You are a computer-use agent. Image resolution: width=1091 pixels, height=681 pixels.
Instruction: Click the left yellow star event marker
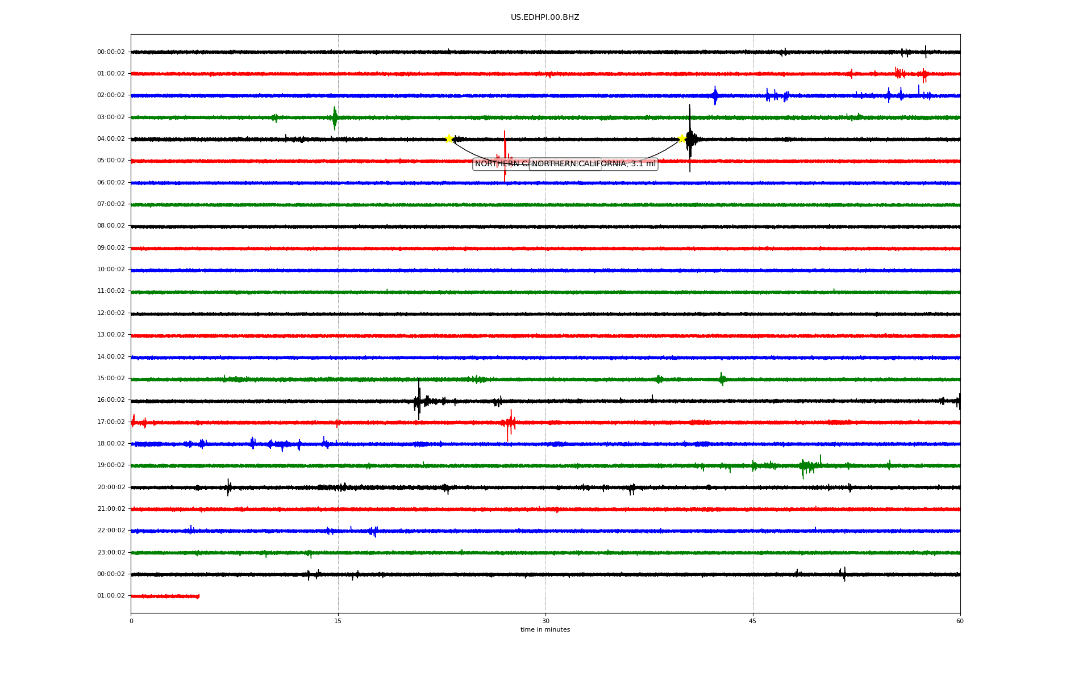[449, 138]
